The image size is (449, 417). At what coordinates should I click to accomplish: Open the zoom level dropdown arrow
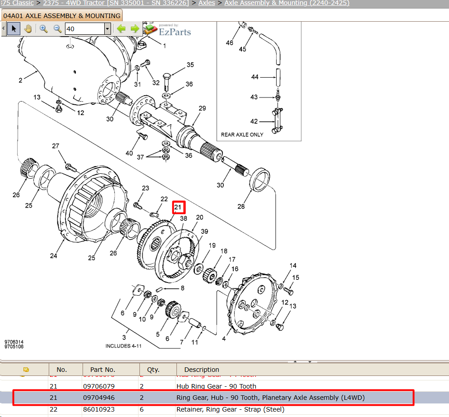107,28
